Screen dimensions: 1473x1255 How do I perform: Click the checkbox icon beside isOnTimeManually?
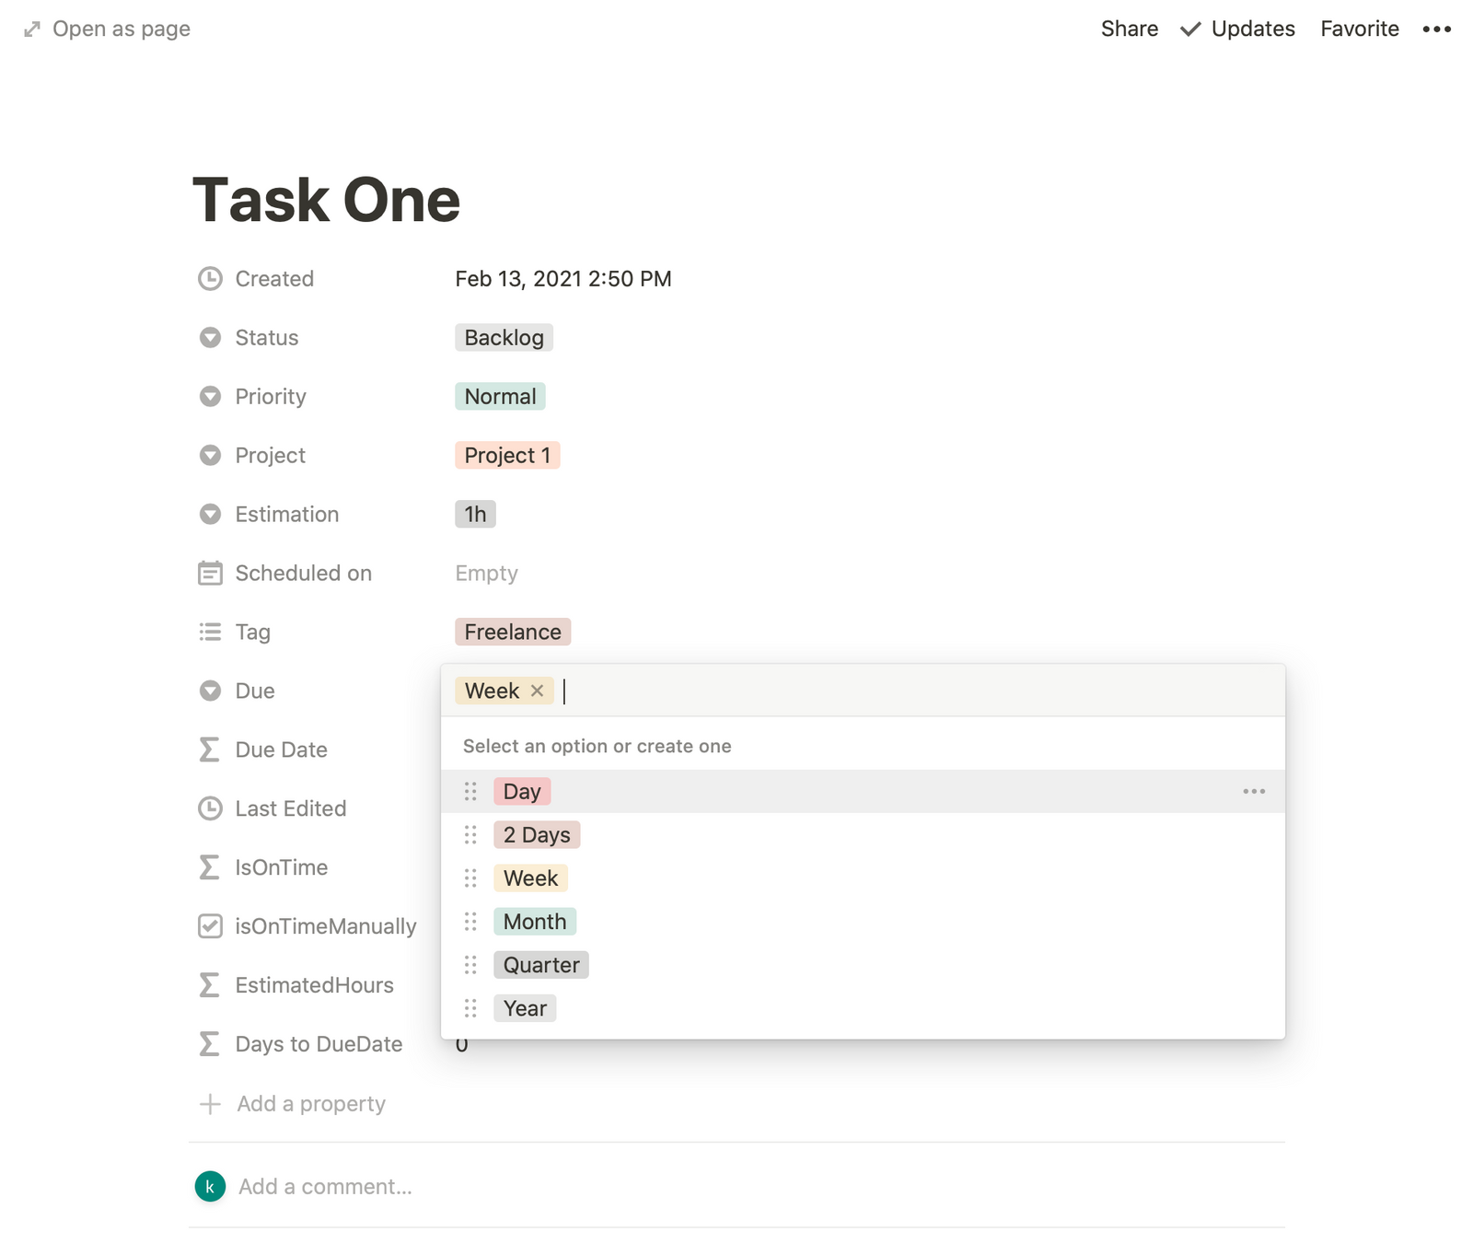pyautogui.click(x=210, y=926)
